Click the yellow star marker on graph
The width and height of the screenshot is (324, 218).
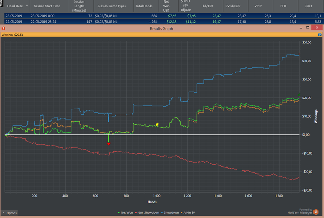click(x=157, y=124)
